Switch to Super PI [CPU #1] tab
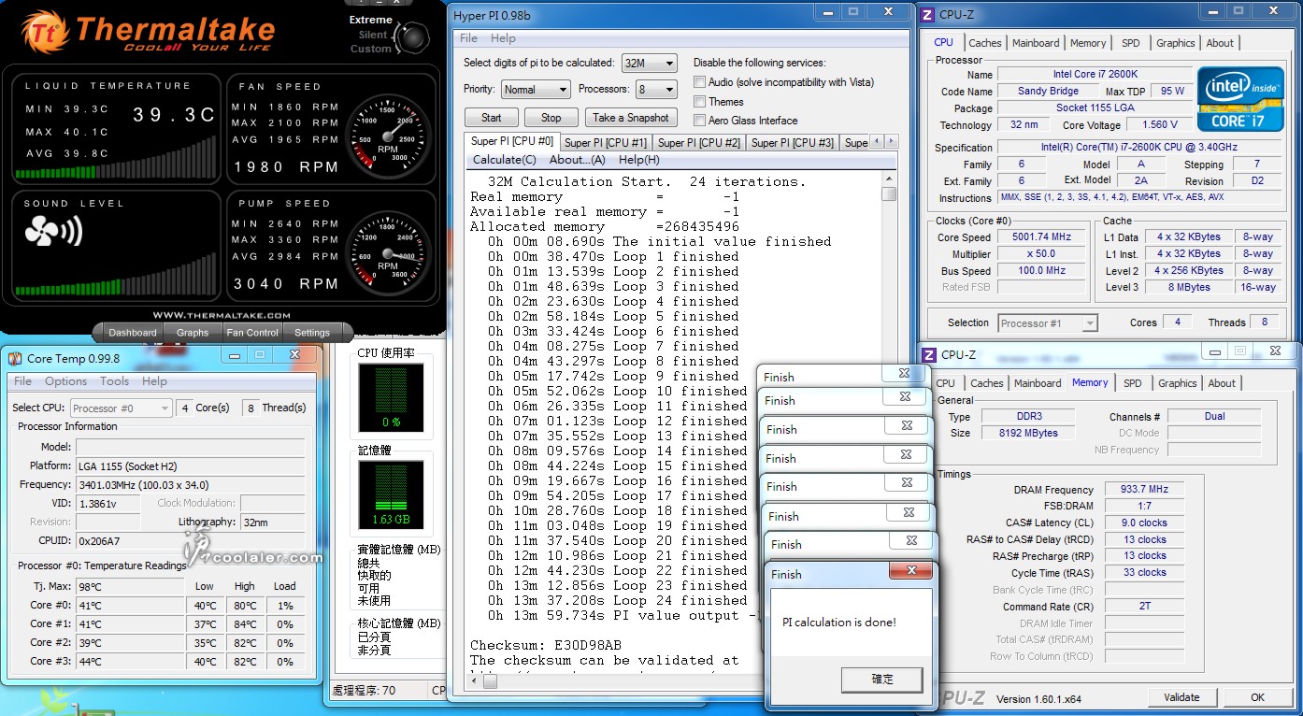The height and width of the screenshot is (716, 1303). click(x=606, y=143)
